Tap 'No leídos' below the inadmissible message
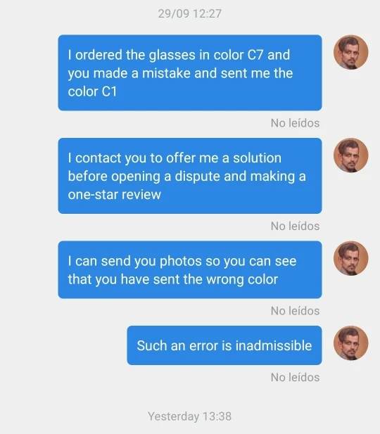Screen dimensions: 380x434 295,377
